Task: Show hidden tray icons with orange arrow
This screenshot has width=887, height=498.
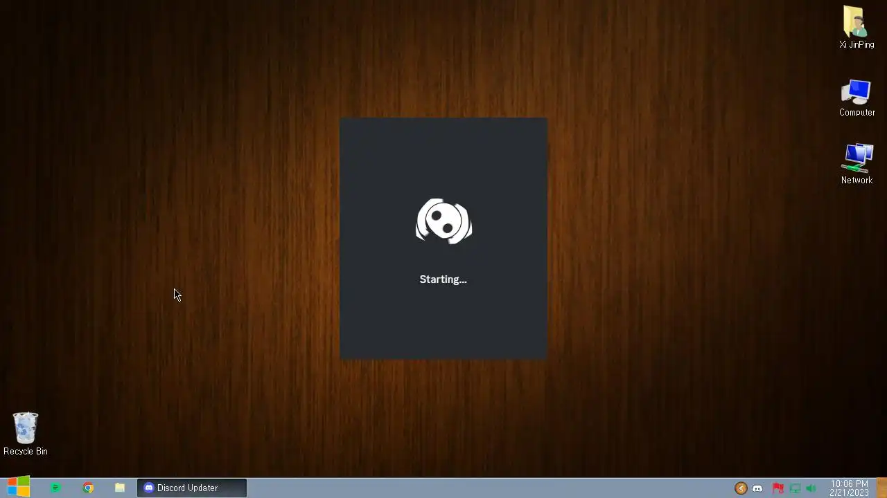Action: 741,488
